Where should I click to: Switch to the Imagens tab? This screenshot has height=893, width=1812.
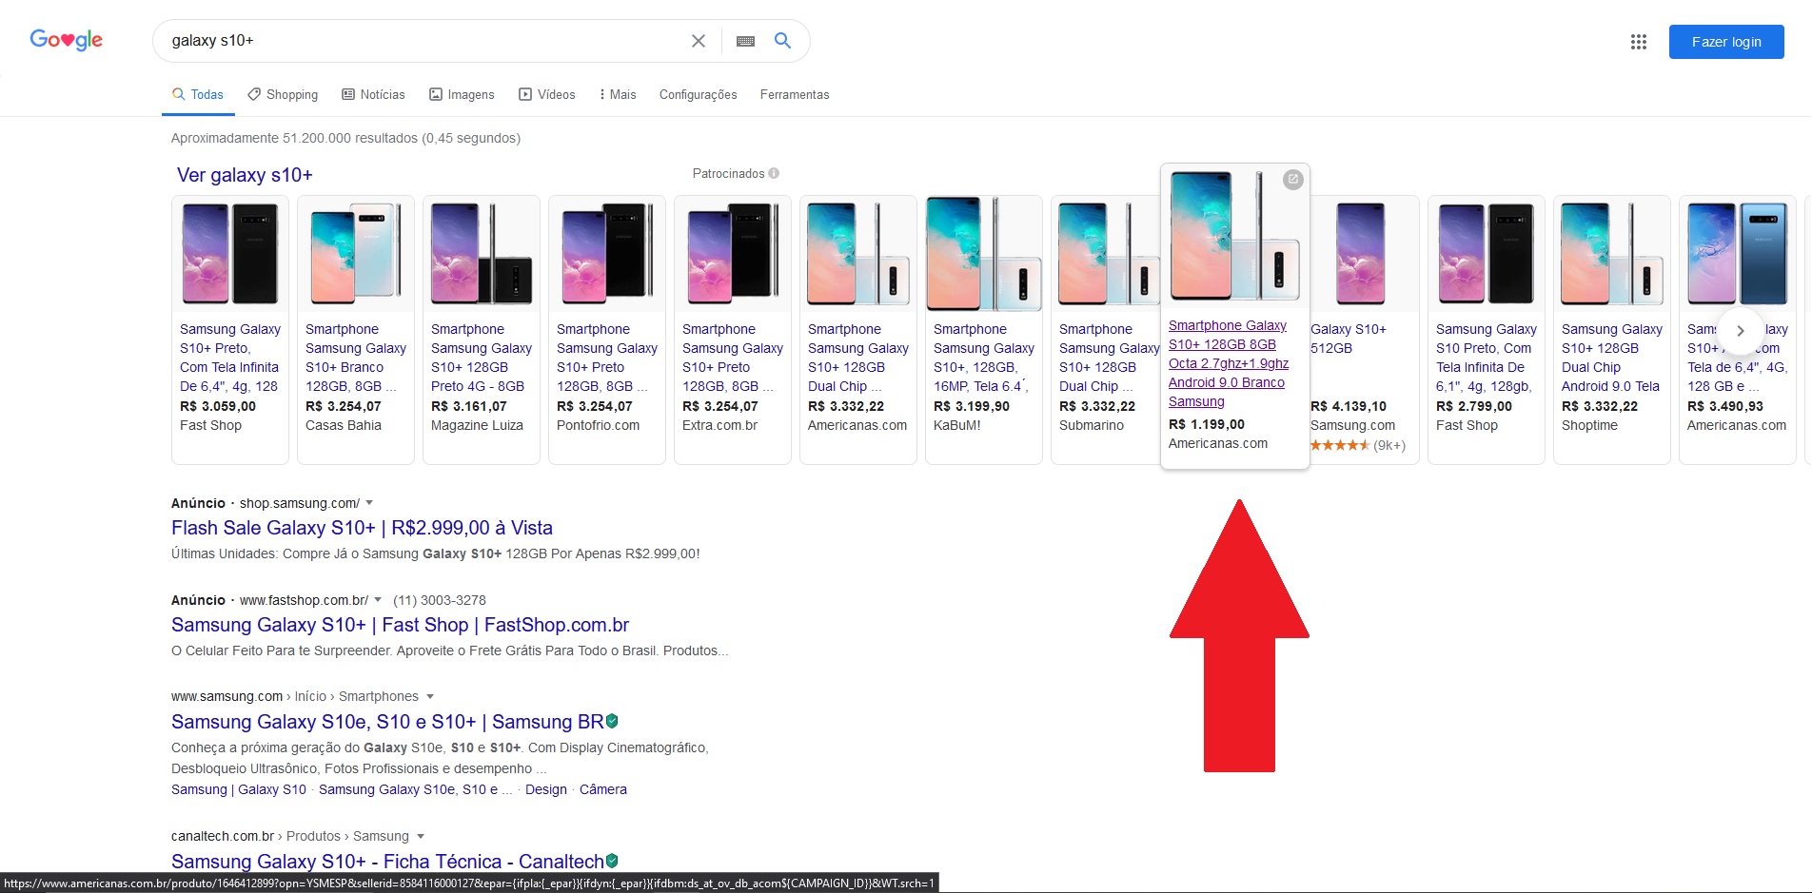[x=462, y=94]
